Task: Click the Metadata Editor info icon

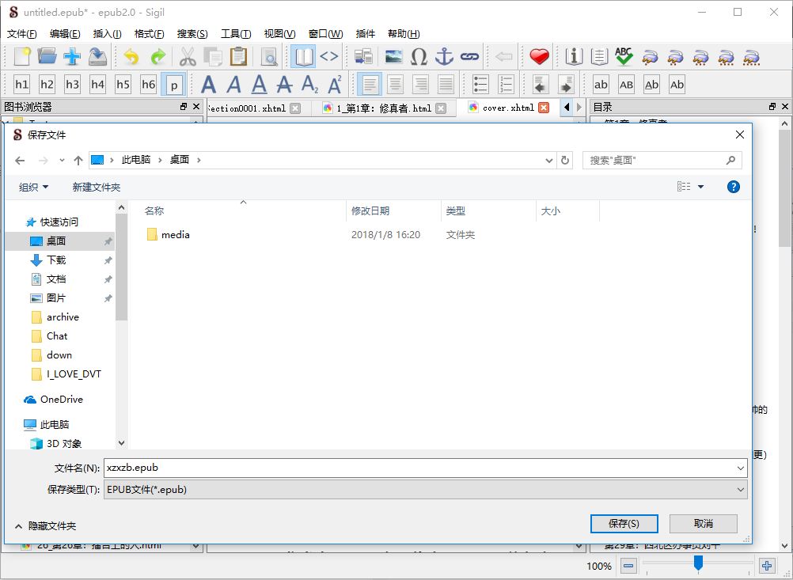Action: [x=574, y=57]
